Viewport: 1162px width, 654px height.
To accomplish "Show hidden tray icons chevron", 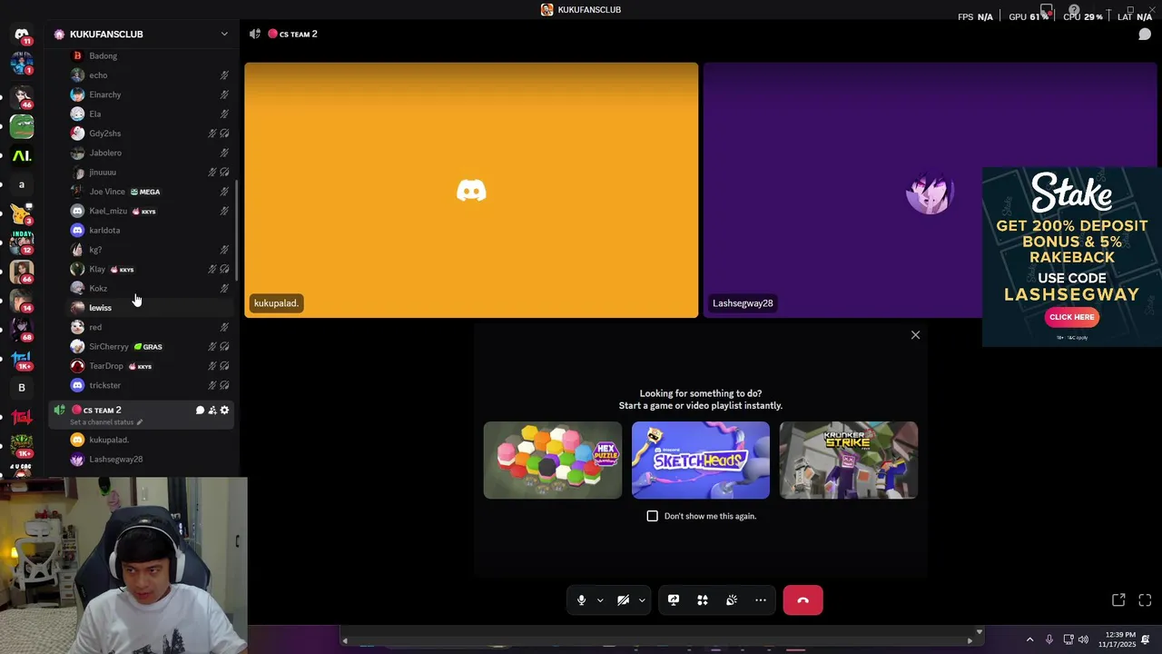I will tap(1029, 639).
